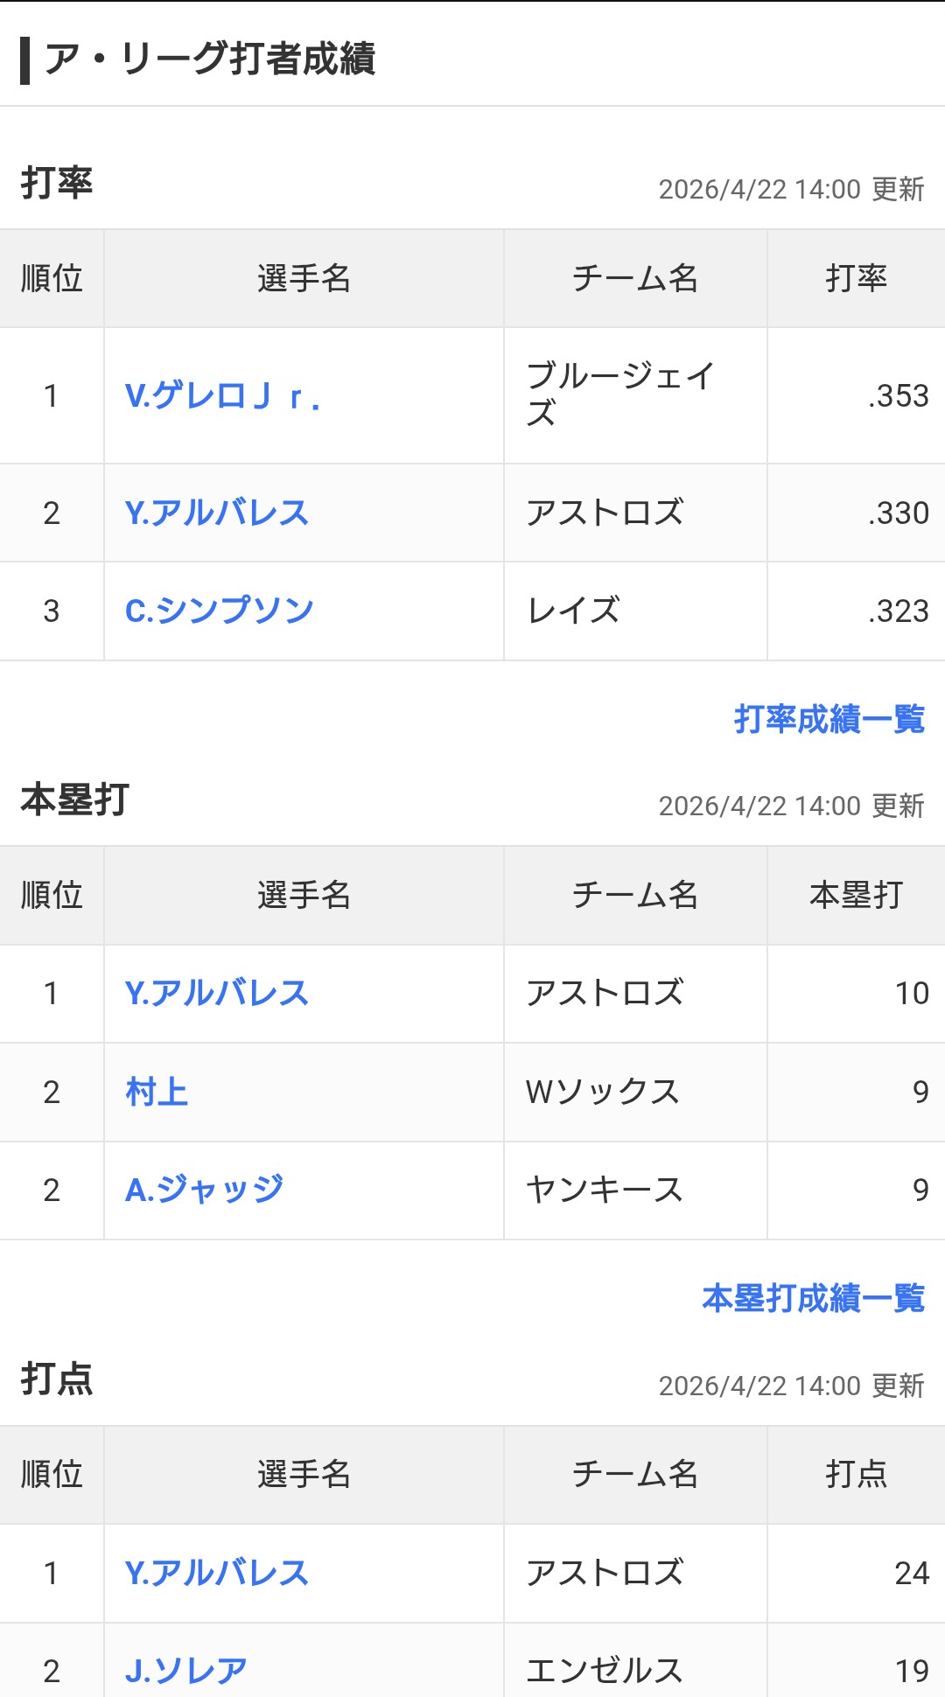Image resolution: width=945 pixels, height=1697 pixels.
Task: Select the Wソックス team cell
Action: click(x=603, y=1092)
